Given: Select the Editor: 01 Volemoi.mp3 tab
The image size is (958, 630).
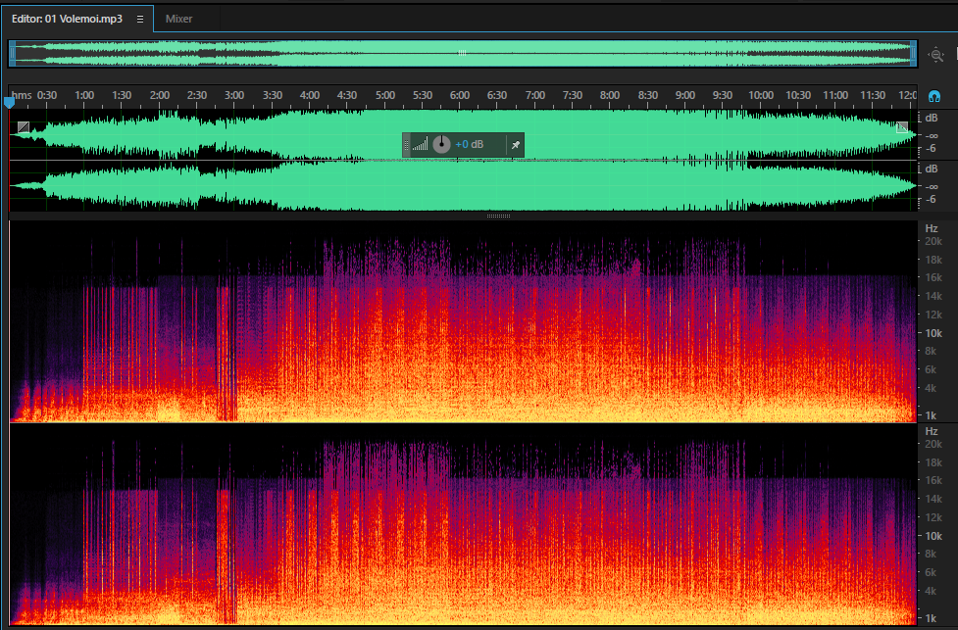Looking at the screenshot, I should point(68,19).
